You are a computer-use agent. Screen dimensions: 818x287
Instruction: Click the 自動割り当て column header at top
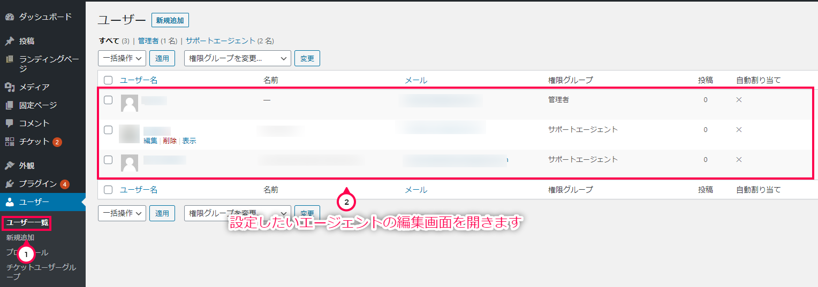click(759, 80)
